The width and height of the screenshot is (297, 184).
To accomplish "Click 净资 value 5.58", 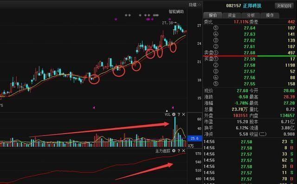I will (x=243, y=134).
